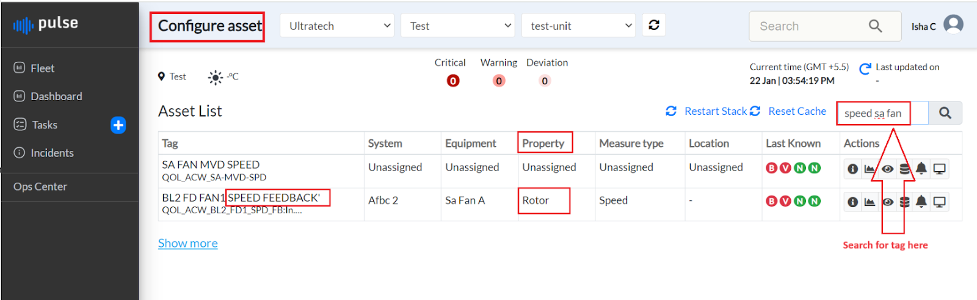Select BL2 FD FAN1 SPEED FEEDBACK tag
The height and width of the screenshot is (300, 977).
click(241, 198)
